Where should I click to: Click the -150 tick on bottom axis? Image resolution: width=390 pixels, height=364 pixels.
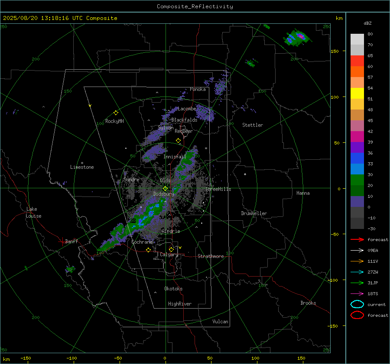pyautogui.click(x=26, y=358)
